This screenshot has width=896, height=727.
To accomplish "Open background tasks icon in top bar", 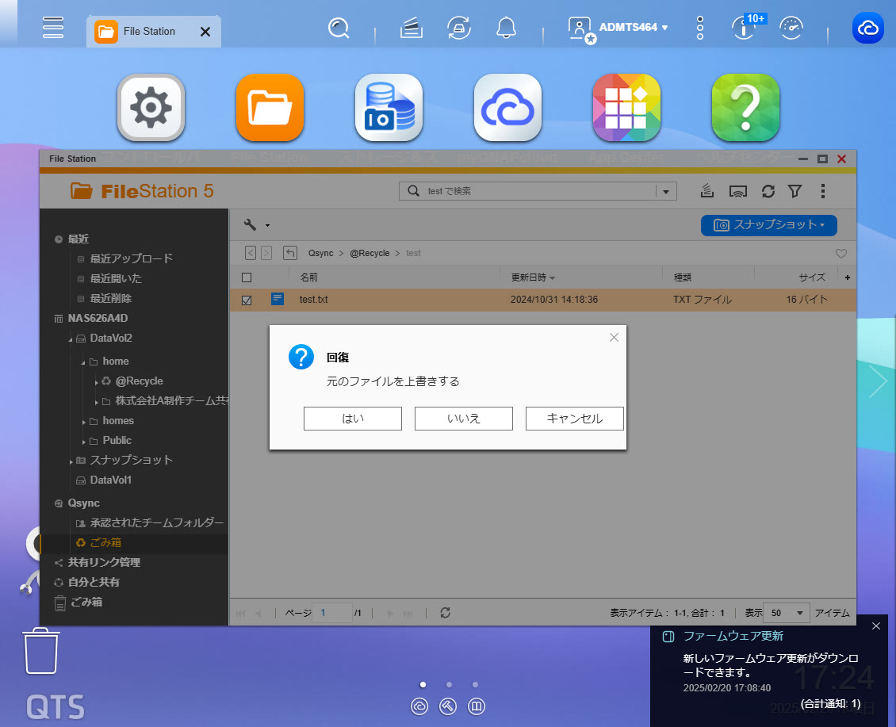I will click(x=412, y=28).
